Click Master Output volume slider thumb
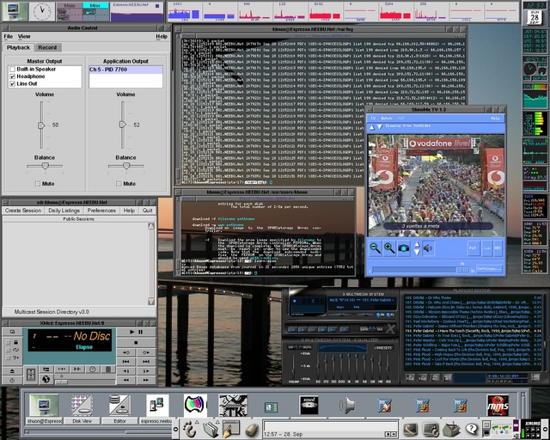This screenshot has width=550, height=440. pyautogui.click(x=41, y=125)
